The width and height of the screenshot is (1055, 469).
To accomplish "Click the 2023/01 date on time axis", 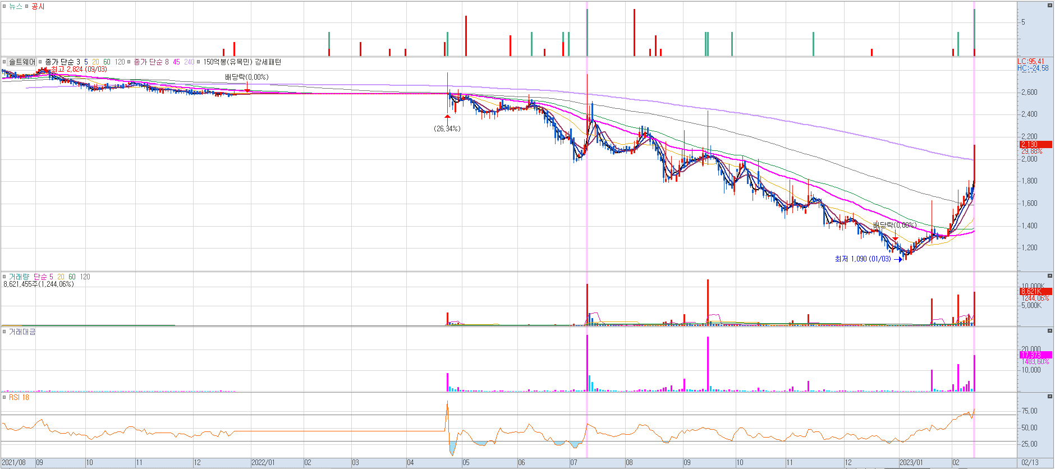I will click(911, 463).
